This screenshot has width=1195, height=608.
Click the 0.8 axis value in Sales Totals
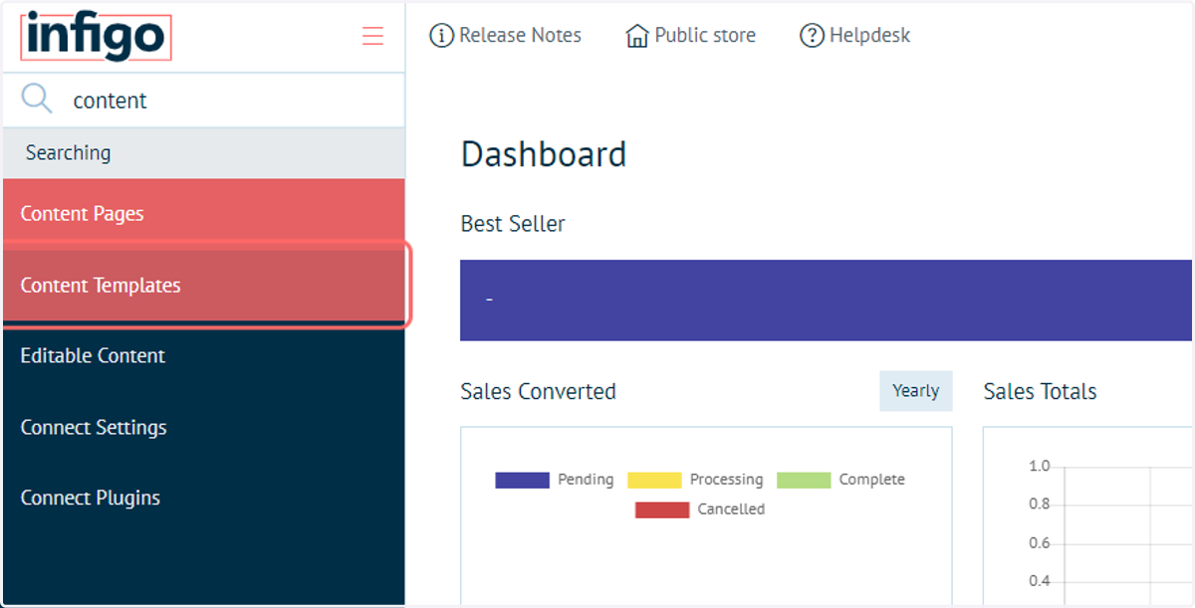point(1039,505)
